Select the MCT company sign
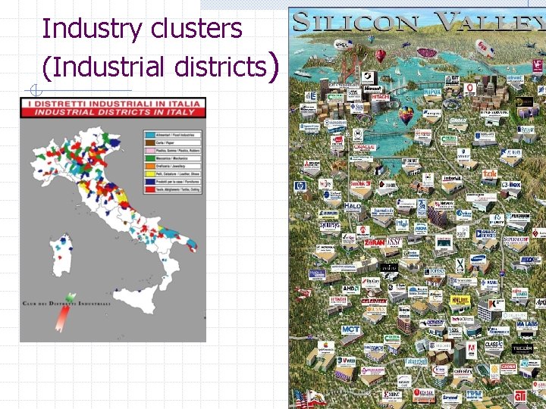Viewport: 546px width, 409px height. (350, 329)
